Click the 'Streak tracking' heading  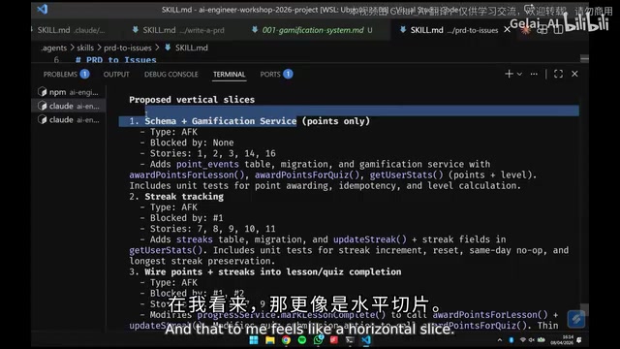[184, 196]
